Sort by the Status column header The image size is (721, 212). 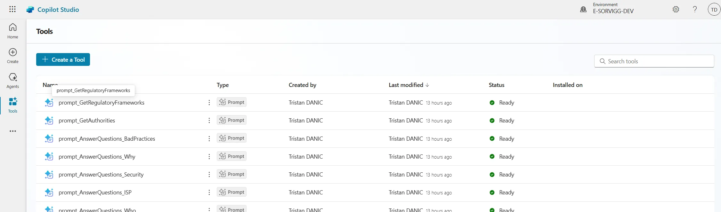pyautogui.click(x=497, y=85)
